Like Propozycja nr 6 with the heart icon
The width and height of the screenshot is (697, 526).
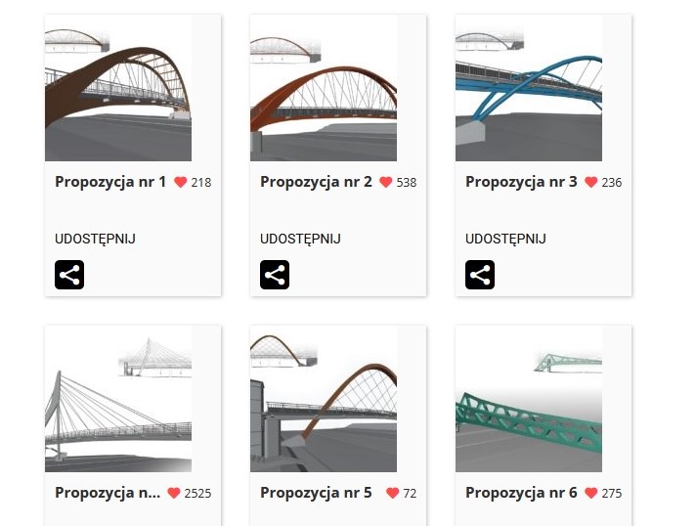(x=591, y=493)
